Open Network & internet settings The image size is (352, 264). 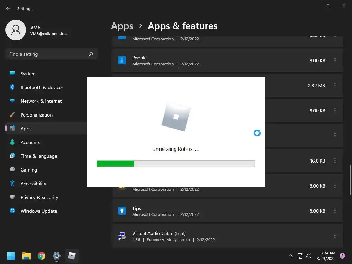pyautogui.click(x=46, y=101)
